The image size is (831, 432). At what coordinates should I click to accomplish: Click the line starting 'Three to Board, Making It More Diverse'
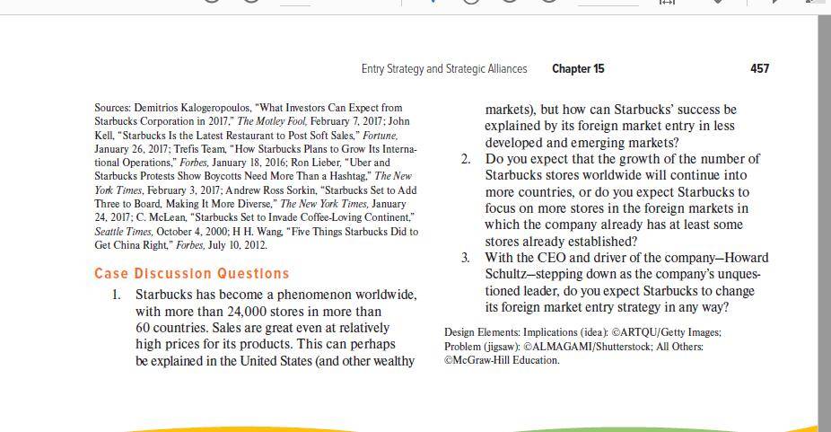[250, 204]
